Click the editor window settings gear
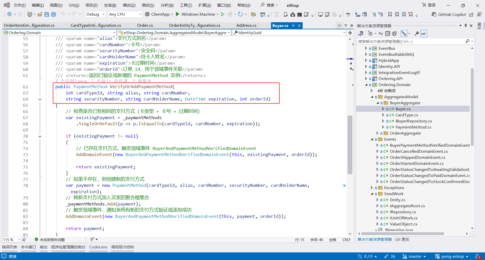 (x=352, y=25)
